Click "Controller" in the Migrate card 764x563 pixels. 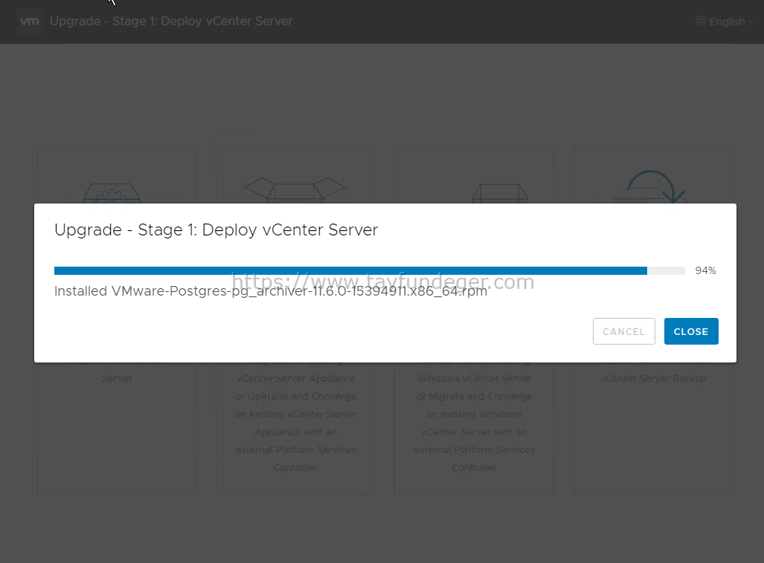474,468
